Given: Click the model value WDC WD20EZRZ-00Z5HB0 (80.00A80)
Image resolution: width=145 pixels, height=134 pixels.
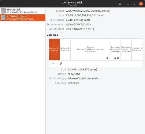Looking at the screenshot, I should (x=88, y=11).
